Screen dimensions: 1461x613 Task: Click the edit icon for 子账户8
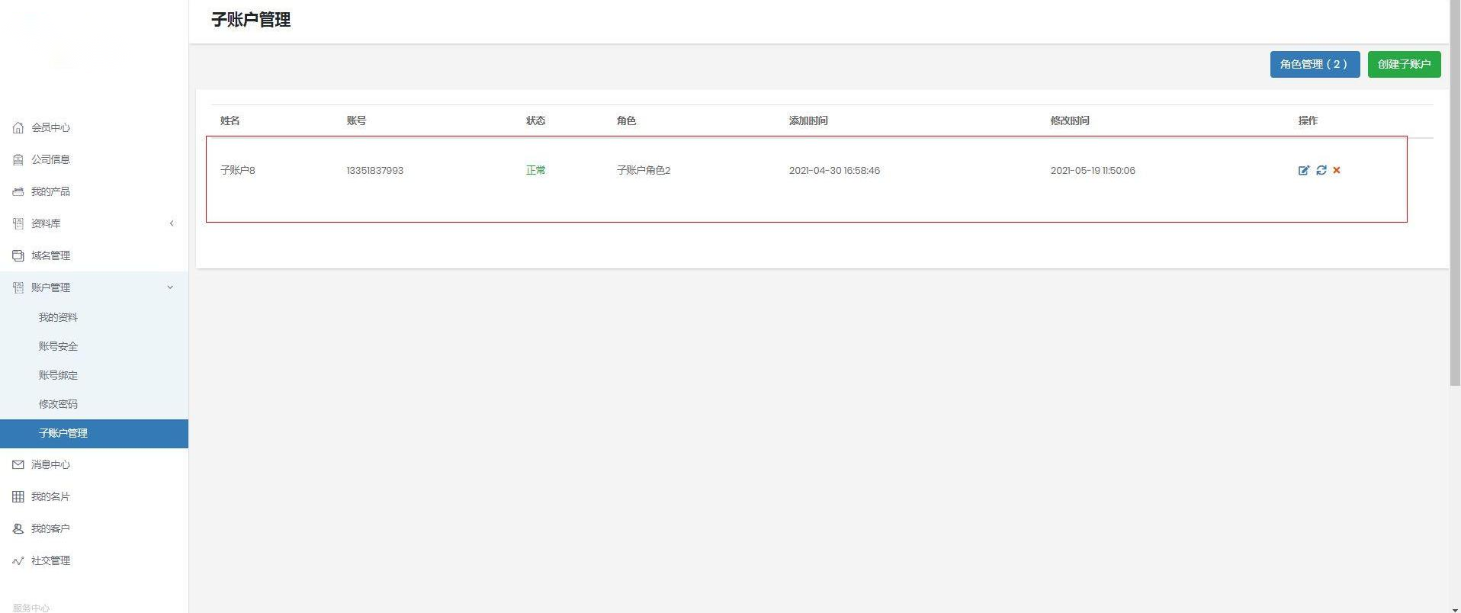[1303, 170]
